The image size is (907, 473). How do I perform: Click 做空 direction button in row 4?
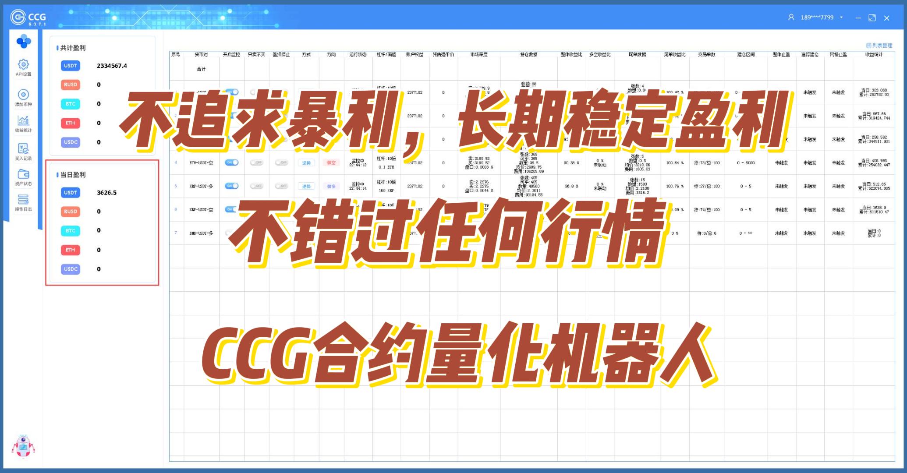[x=331, y=162]
